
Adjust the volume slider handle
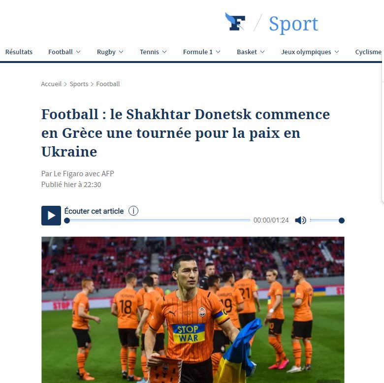pyautogui.click(x=341, y=221)
